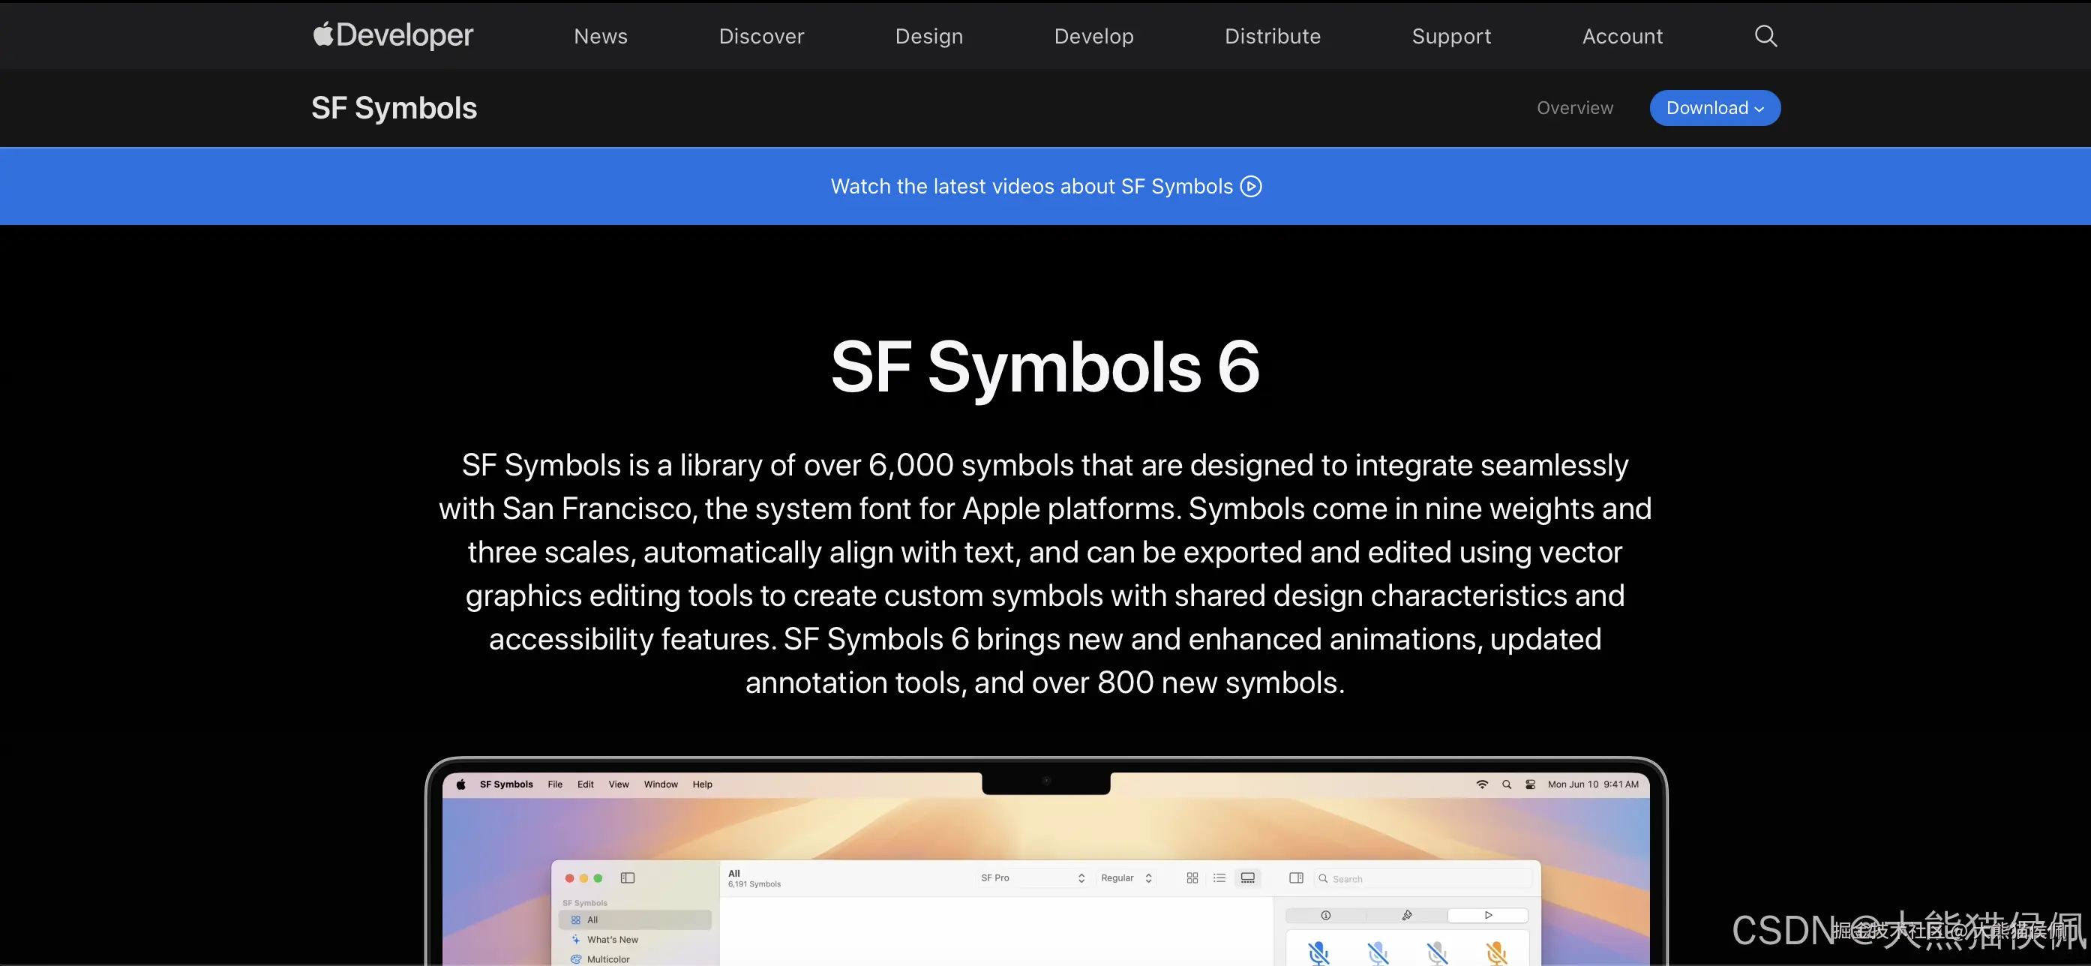
Task: Switch to list view in the SF Symbols toolbar
Action: pyautogui.click(x=1219, y=877)
